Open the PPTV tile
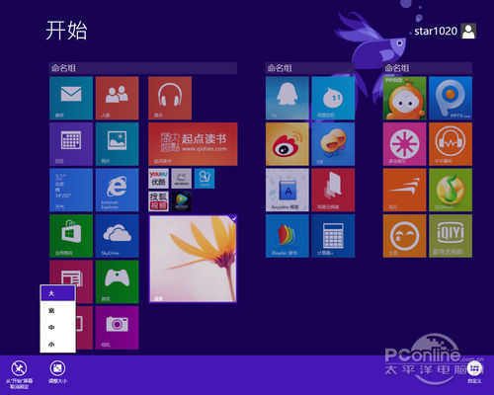This screenshot has width=494, height=395. (x=451, y=98)
